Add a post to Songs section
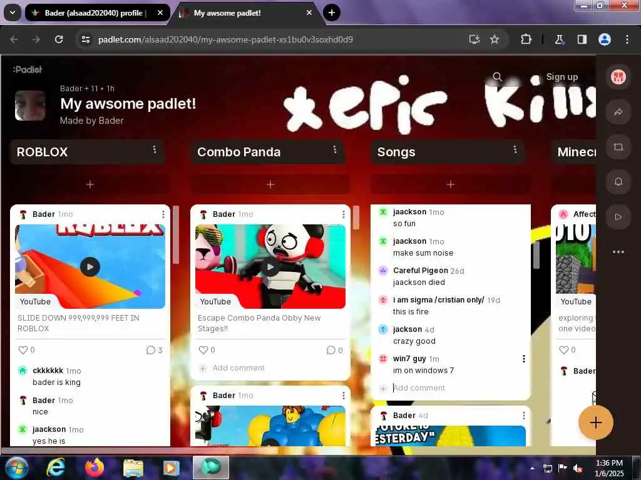 (451, 184)
